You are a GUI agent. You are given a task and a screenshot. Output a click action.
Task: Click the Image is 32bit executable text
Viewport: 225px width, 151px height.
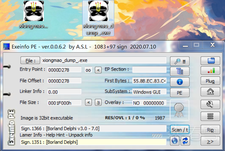(47, 118)
